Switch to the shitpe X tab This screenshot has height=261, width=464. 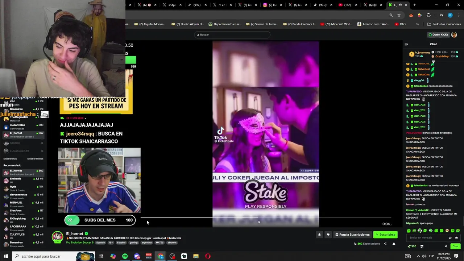point(172,5)
